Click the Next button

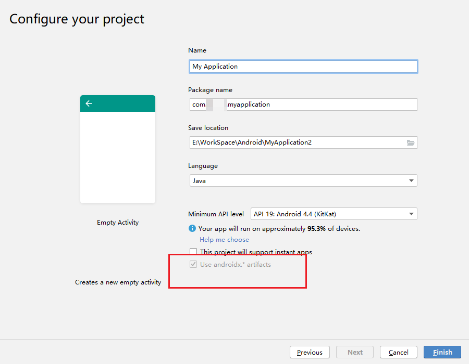pyautogui.click(x=354, y=352)
